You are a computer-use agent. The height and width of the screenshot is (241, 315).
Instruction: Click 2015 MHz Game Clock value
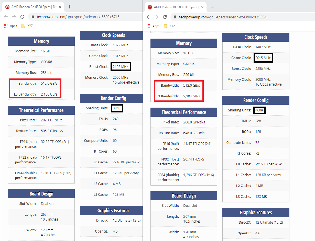click(263, 58)
